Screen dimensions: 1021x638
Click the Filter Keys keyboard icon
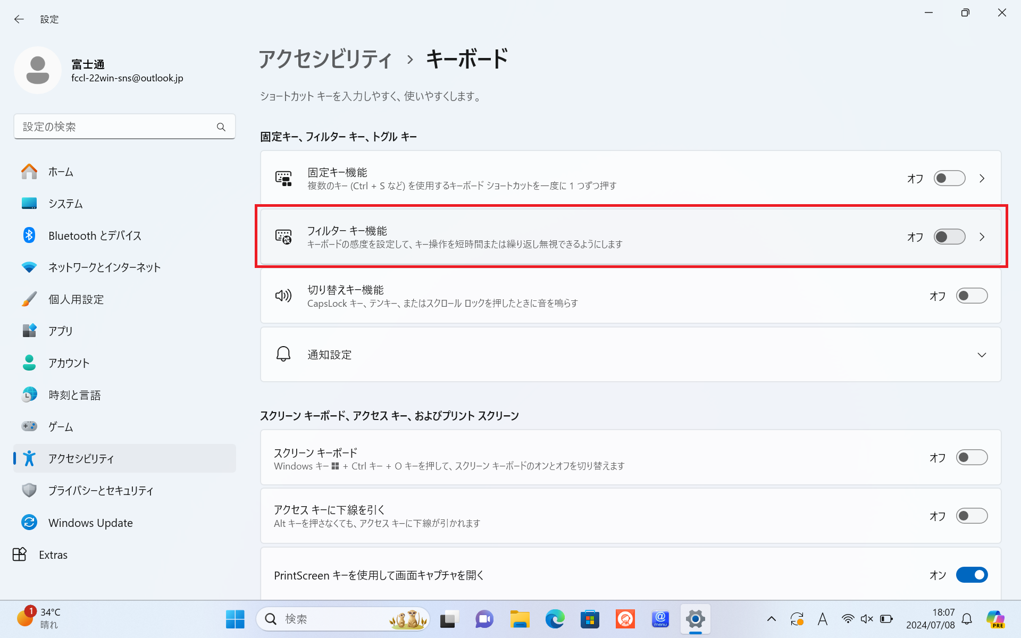[284, 237]
